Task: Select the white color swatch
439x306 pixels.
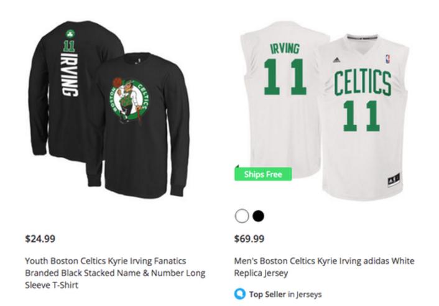Action: [241, 216]
